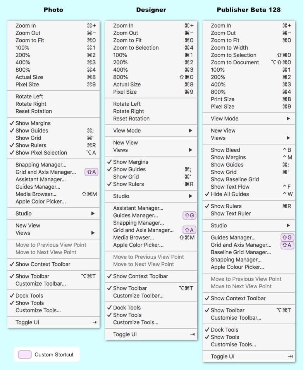Image resolution: width=303 pixels, height=370 pixels.
Task: Toggle Show Guides in Photo menu
Action: point(53,131)
